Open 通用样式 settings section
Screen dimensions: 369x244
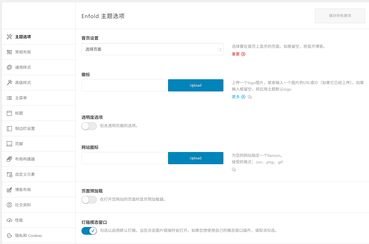pos(39,67)
